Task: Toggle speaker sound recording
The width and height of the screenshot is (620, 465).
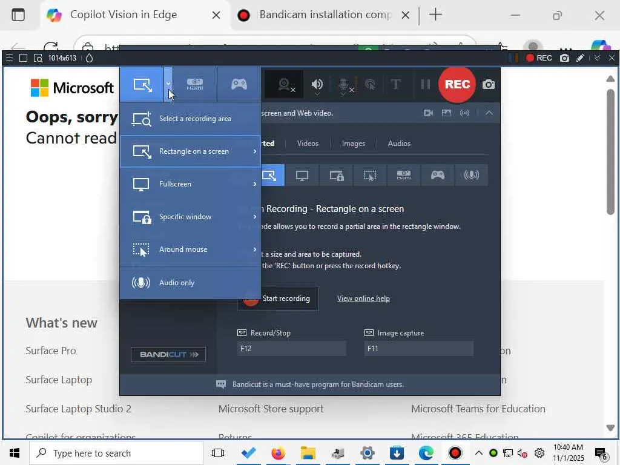Action: click(317, 85)
